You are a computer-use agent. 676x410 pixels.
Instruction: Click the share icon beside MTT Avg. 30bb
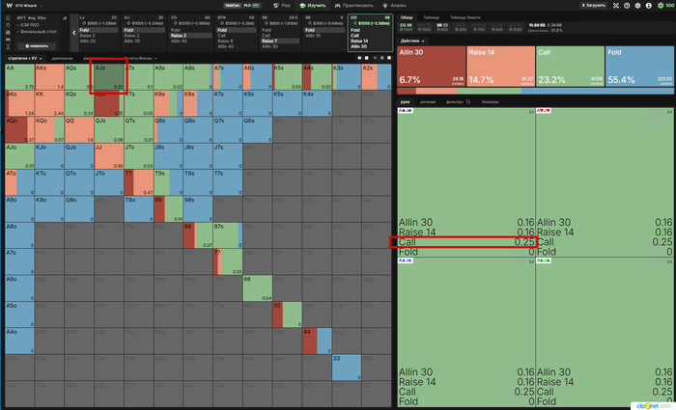point(65,18)
